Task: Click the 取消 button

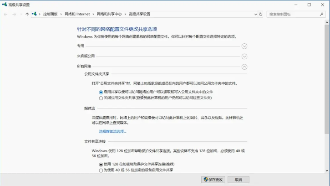Action: pyautogui.click(x=239, y=180)
